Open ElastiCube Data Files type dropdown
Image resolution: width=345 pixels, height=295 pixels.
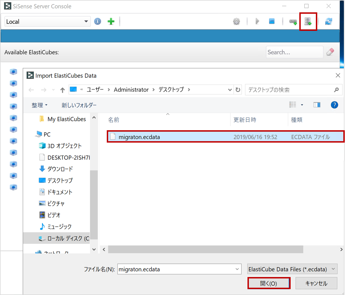[292, 269]
